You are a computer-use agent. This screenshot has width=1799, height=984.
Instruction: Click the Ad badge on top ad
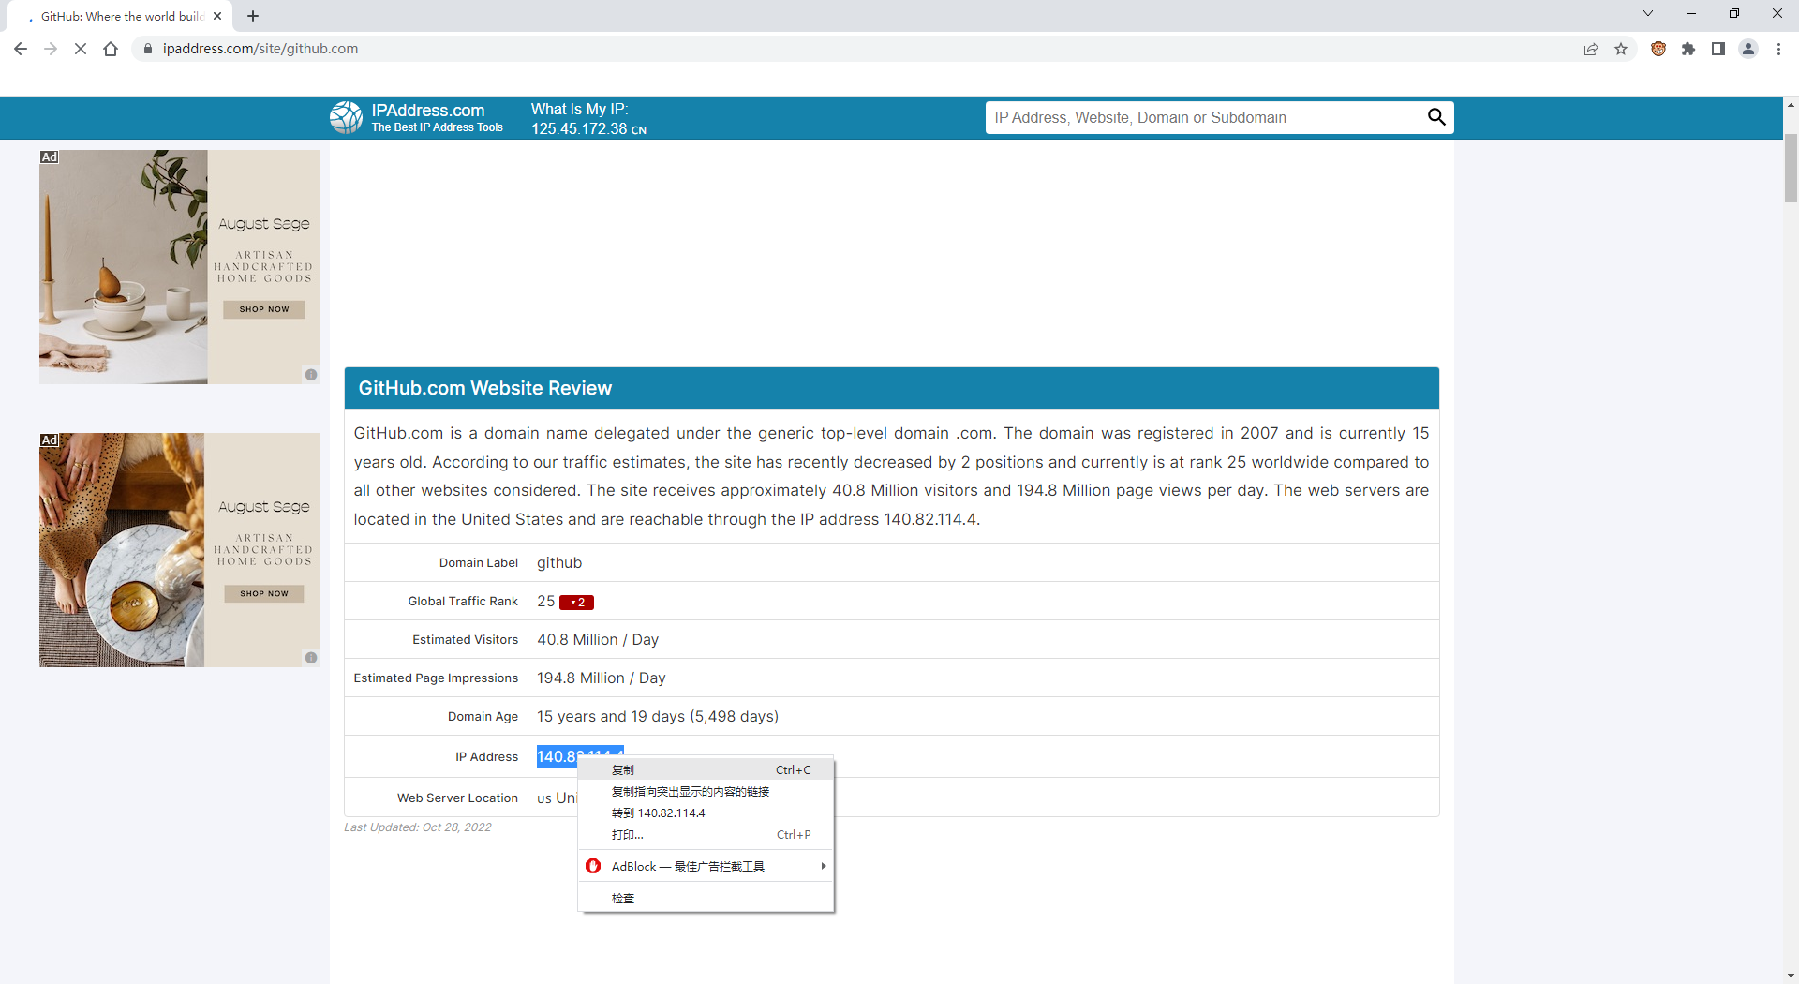[x=50, y=157]
